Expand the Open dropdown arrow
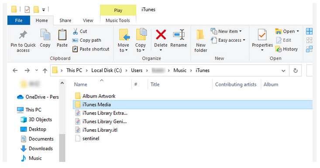The width and height of the screenshot is (320, 168). 298,31
